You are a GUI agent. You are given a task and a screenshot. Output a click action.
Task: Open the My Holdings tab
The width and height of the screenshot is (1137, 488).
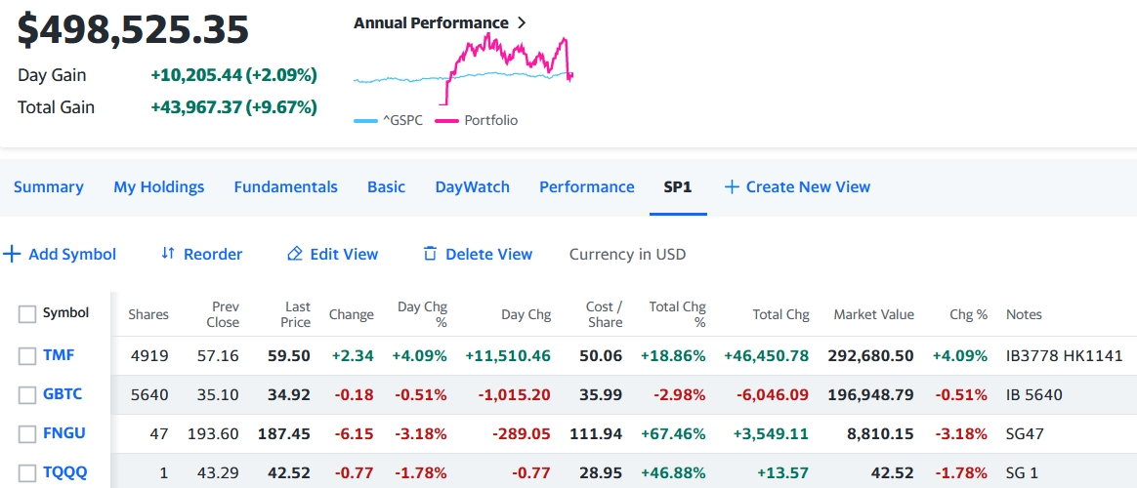(159, 186)
